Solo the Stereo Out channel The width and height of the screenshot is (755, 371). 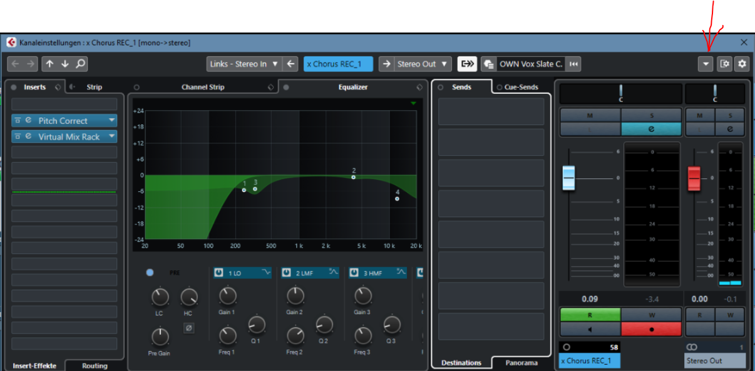tap(729, 115)
